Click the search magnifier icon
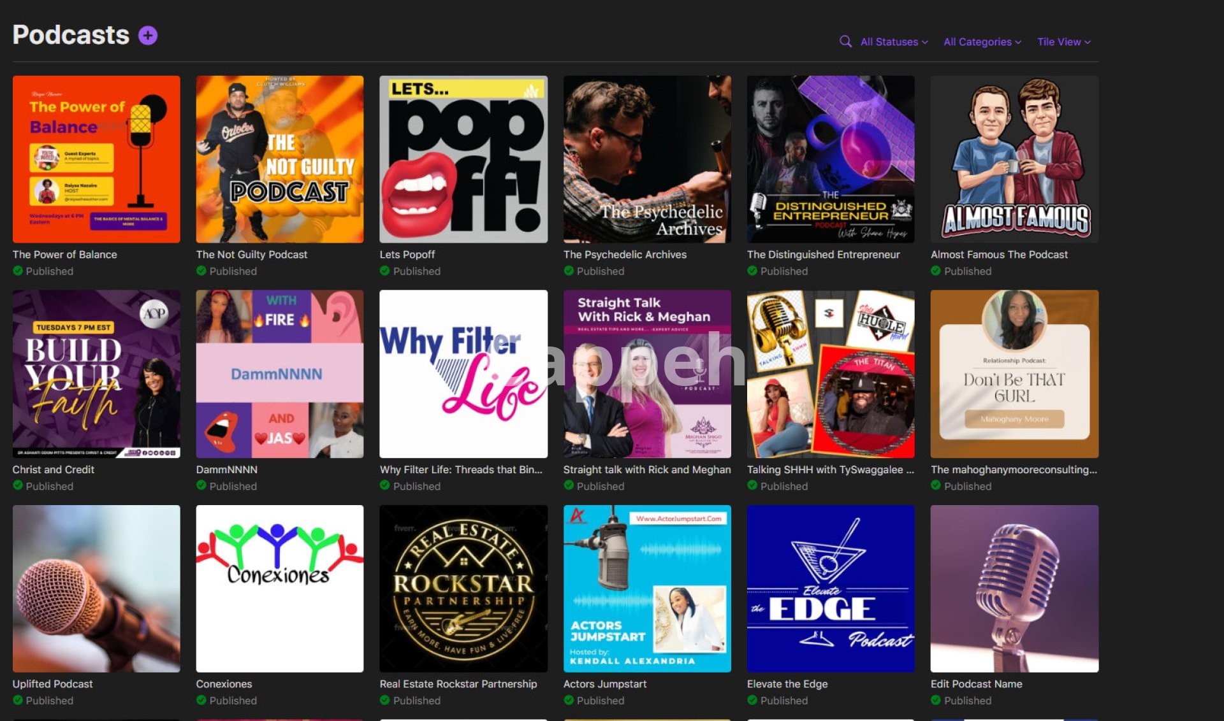Screen dimensions: 1224x721 point(845,41)
